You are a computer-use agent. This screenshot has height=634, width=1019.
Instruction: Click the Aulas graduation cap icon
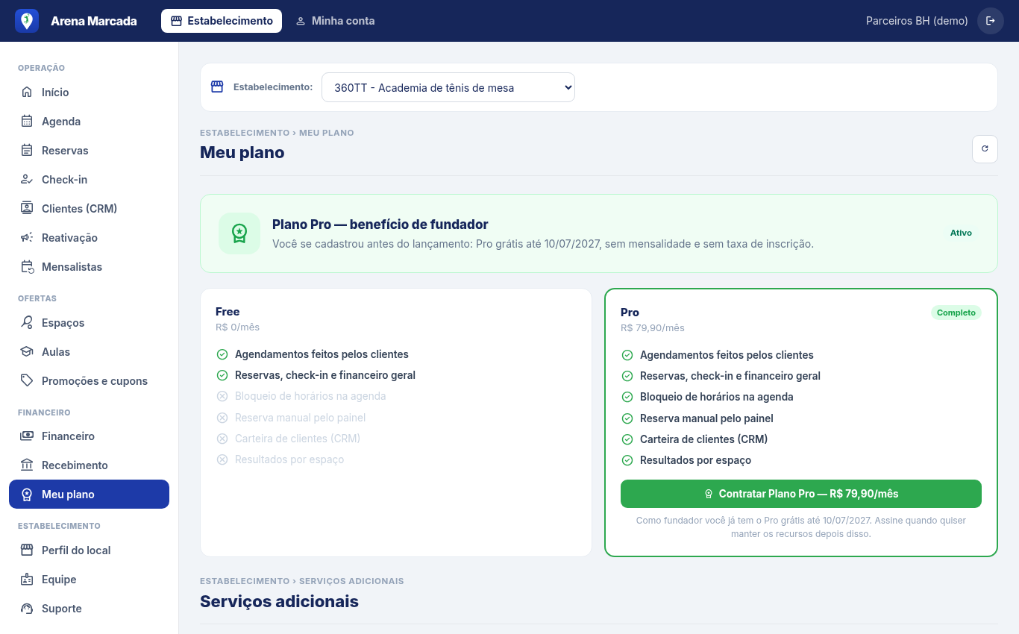pos(27,352)
